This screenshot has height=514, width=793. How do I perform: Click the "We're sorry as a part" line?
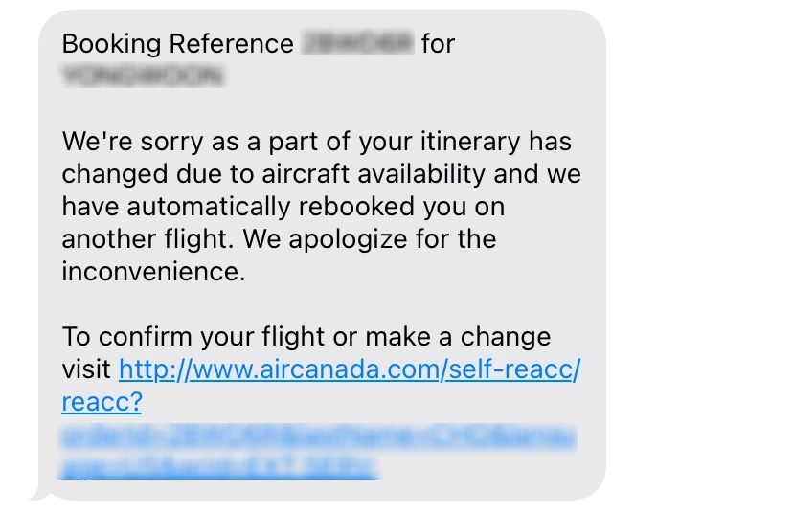[x=317, y=142]
